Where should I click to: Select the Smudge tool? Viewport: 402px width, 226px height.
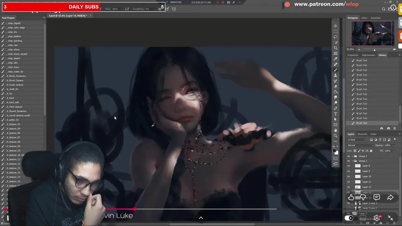(335, 97)
